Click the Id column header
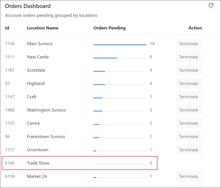 [7, 28]
